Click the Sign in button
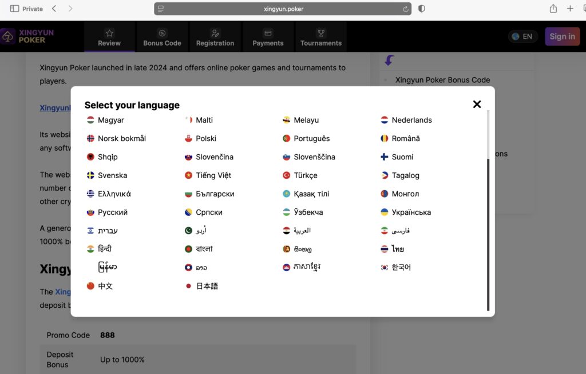The image size is (586, 374). (562, 36)
